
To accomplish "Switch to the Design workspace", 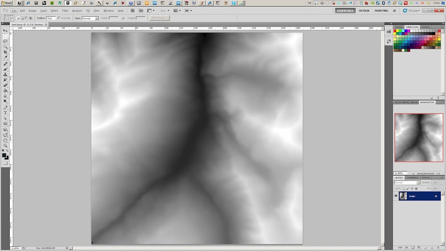I will coord(364,10).
